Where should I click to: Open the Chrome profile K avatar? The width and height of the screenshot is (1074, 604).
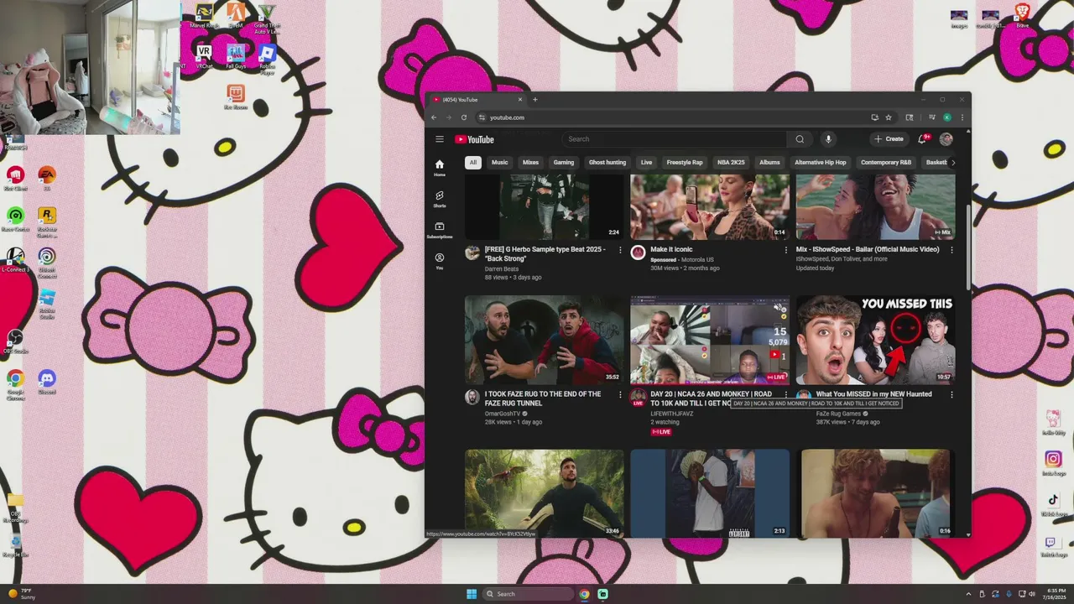[947, 117]
